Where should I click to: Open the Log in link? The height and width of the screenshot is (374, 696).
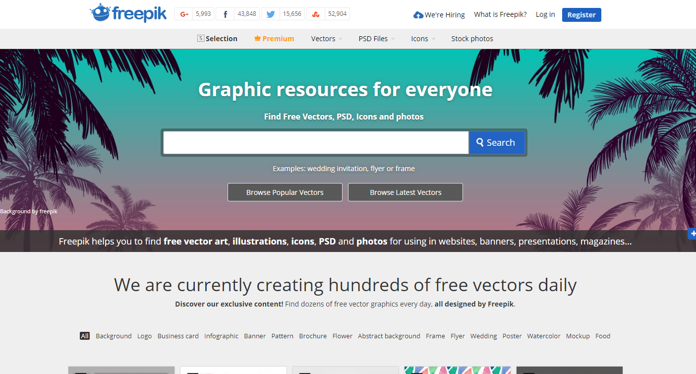545,14
